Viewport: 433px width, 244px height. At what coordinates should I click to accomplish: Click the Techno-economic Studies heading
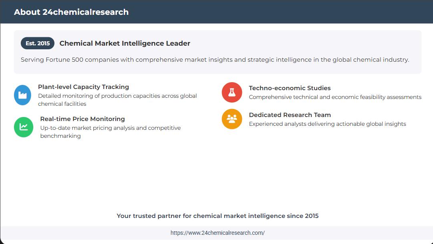(x=290, y=88)
